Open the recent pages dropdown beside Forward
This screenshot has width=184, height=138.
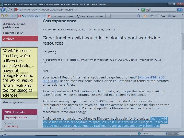click(11, 10)
